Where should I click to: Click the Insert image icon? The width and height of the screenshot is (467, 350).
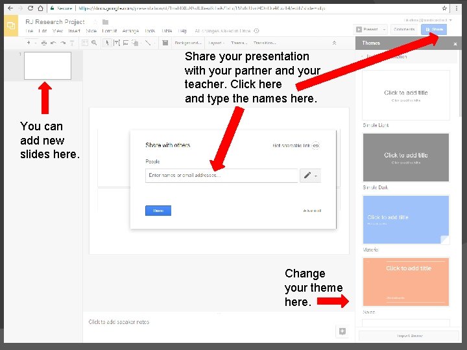pos(126,43)
